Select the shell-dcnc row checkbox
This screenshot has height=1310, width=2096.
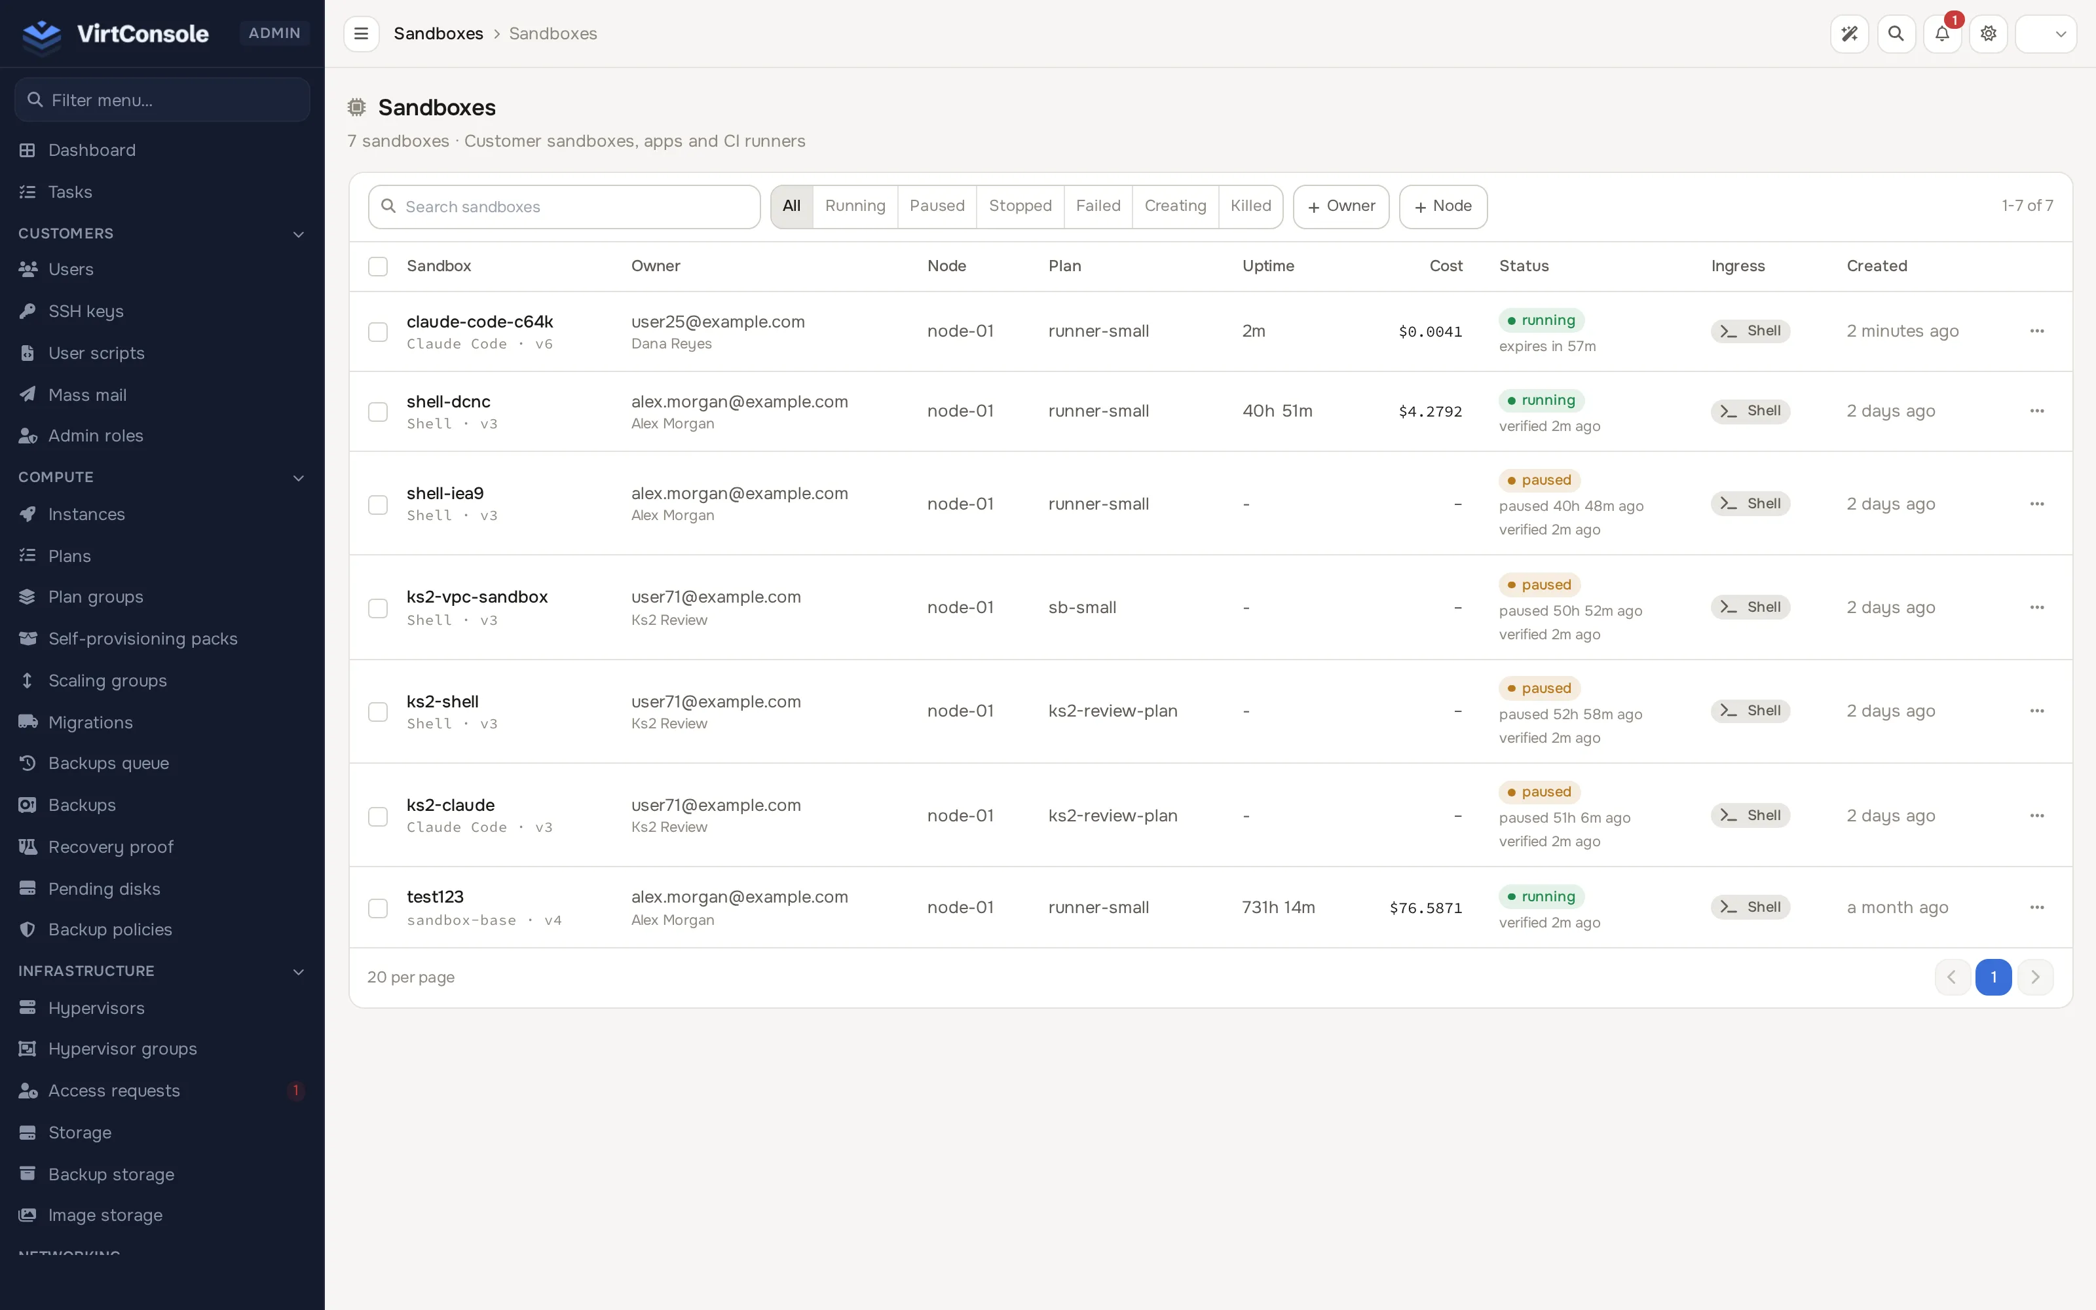pos(378,411)
